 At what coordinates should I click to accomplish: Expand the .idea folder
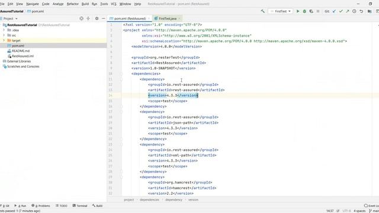click(4, 30)
